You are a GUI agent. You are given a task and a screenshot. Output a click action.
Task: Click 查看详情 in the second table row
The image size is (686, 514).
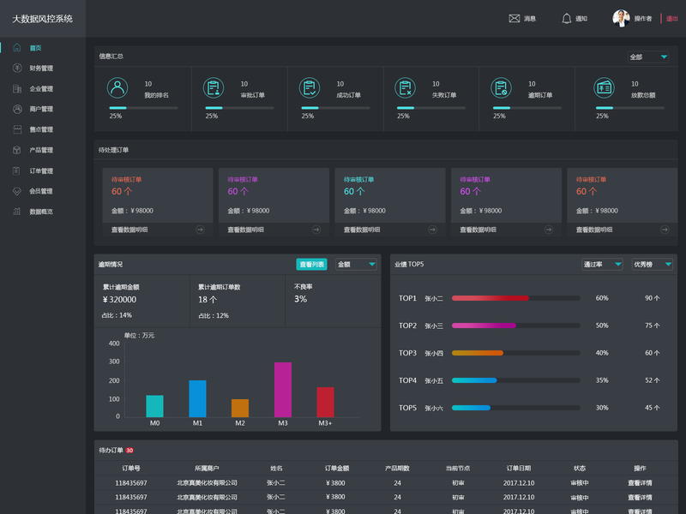tap(640, 498)
